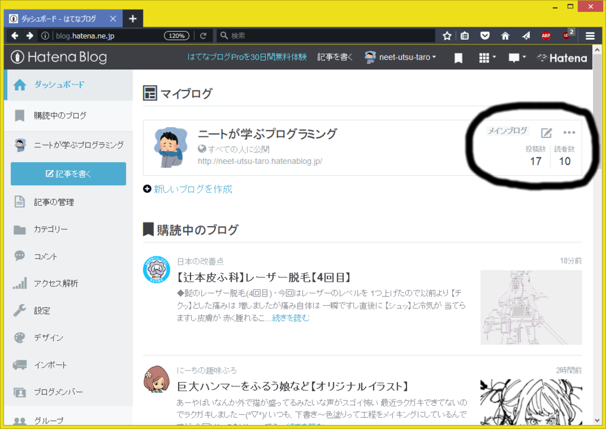Click にーちの趣味ぶろ blog name
606x429 pixels.
point(207,370)
